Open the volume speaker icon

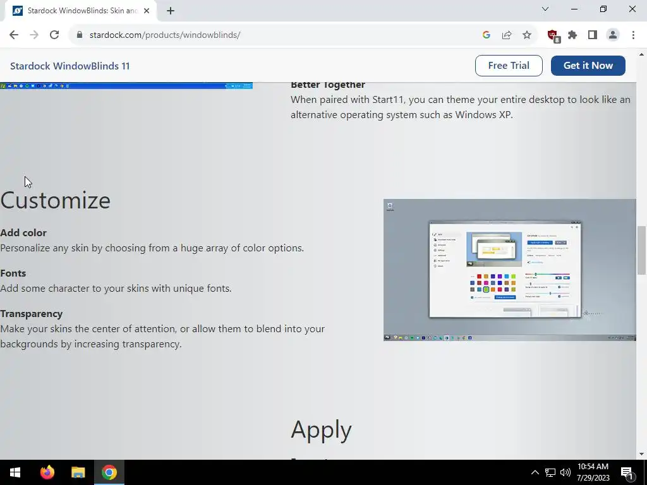(565, 472)
